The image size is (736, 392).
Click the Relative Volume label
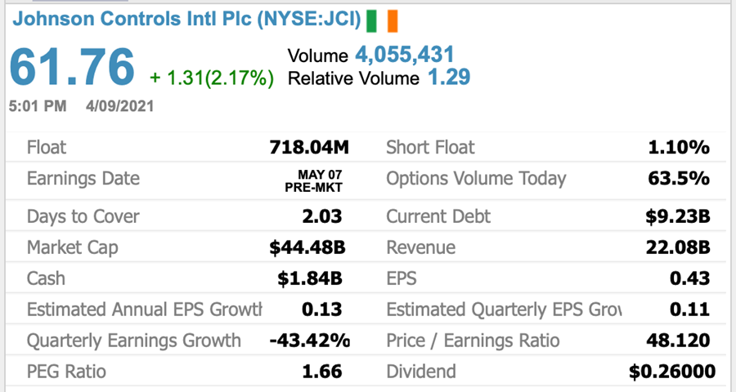[353, 78]
